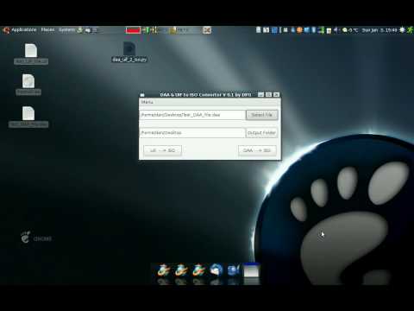Select the disc image file icon on desktop
The width and height of the screenshot is (414, 311).
(28, 85)
